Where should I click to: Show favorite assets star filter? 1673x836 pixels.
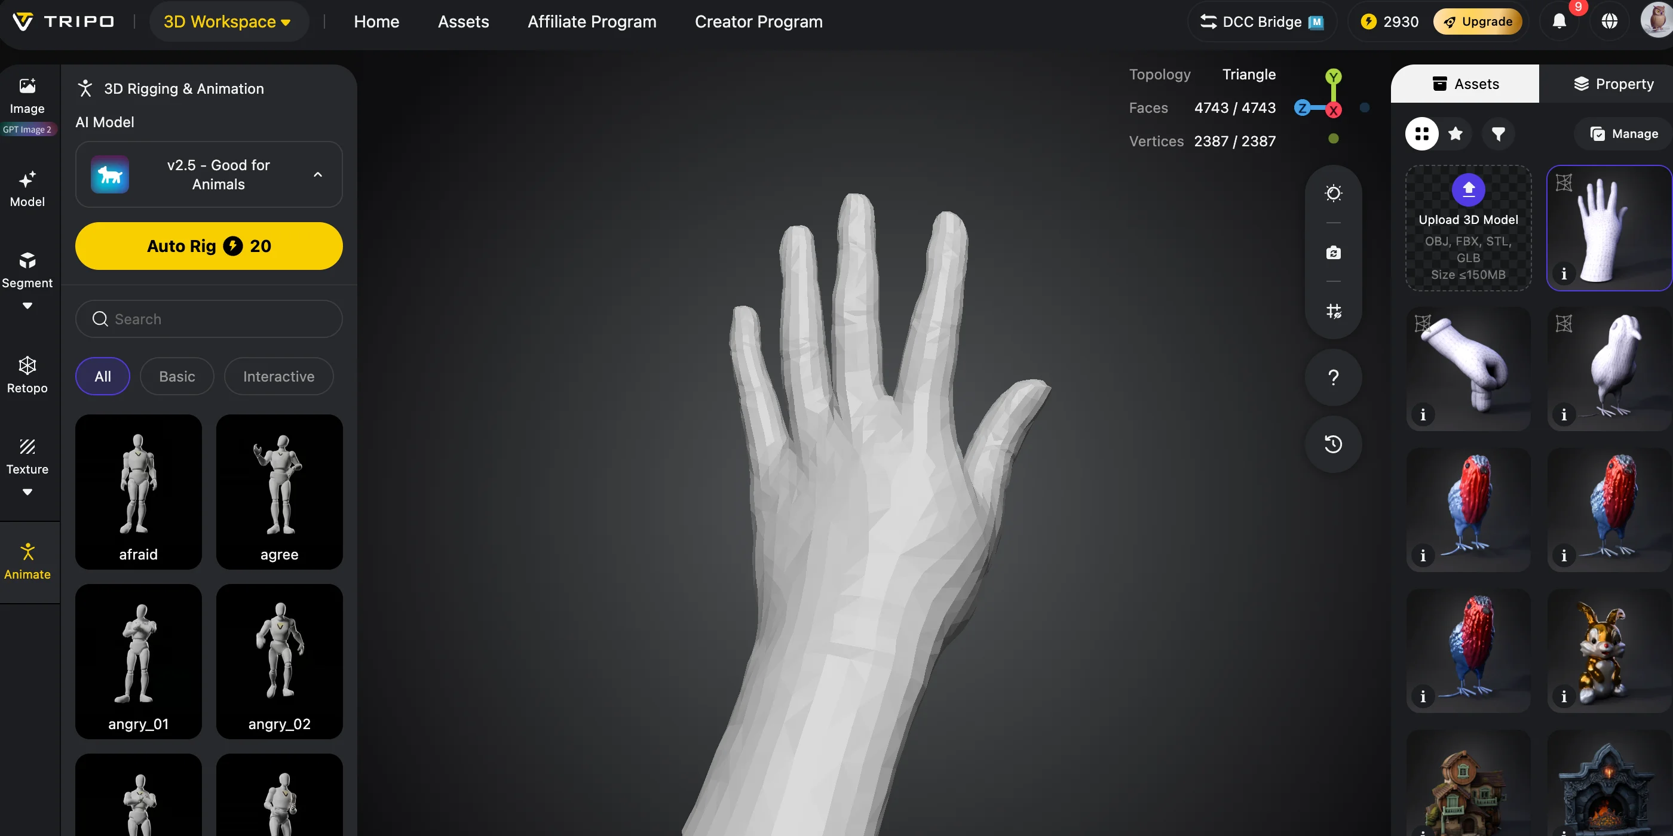click(x=1456, y=134)
